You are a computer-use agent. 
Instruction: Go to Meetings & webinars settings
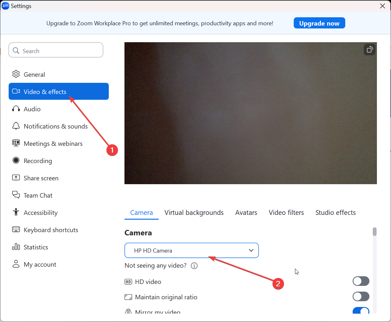tap(59, 143)
